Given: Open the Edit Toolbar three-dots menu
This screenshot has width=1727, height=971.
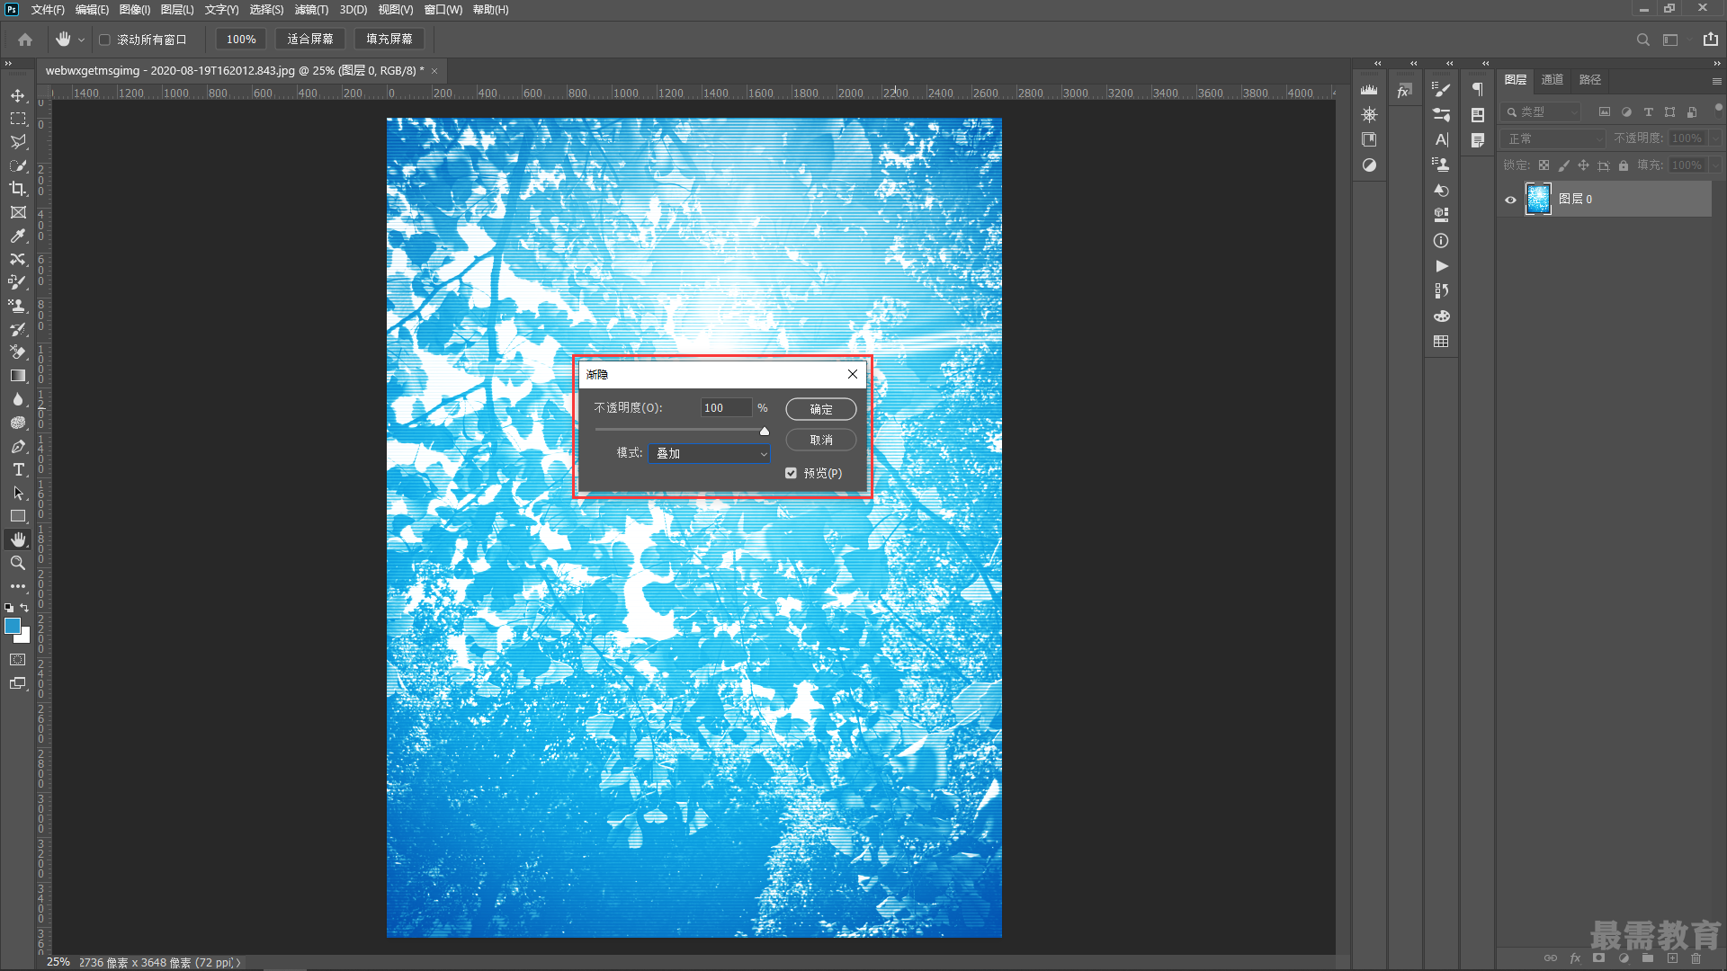Looking at the screenshot, I should tap(18, 586).
